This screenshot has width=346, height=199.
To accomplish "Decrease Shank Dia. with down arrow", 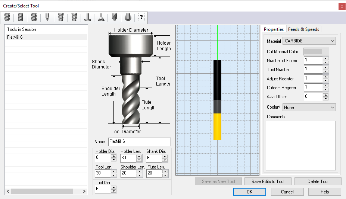I will click(x=165, y=160).
